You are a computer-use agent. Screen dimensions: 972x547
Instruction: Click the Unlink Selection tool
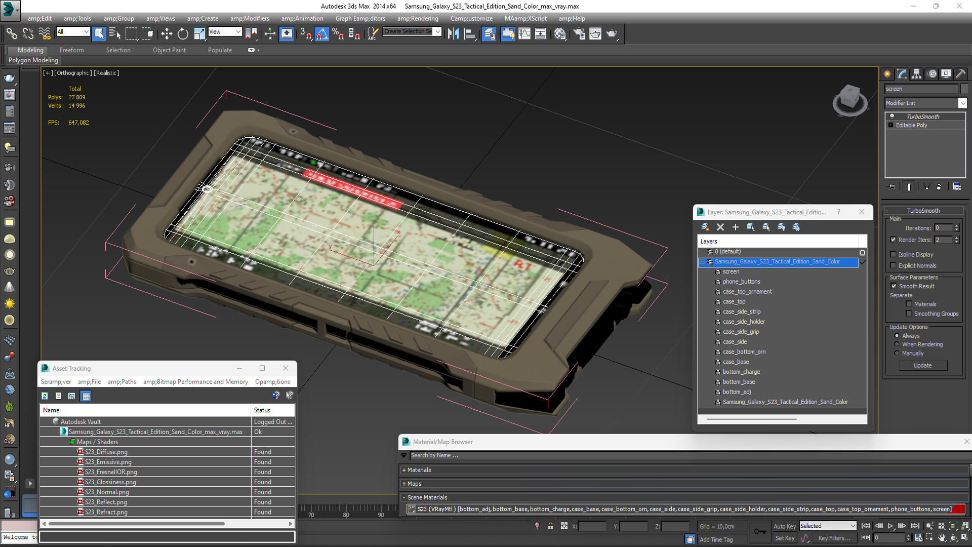click(28, 34)
